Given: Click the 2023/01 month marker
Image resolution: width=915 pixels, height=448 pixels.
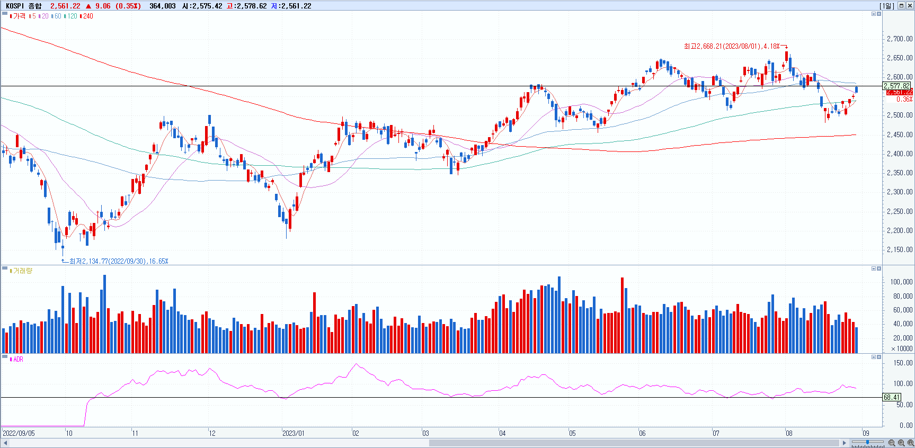Looking at the screenshot, I should 294,433.
